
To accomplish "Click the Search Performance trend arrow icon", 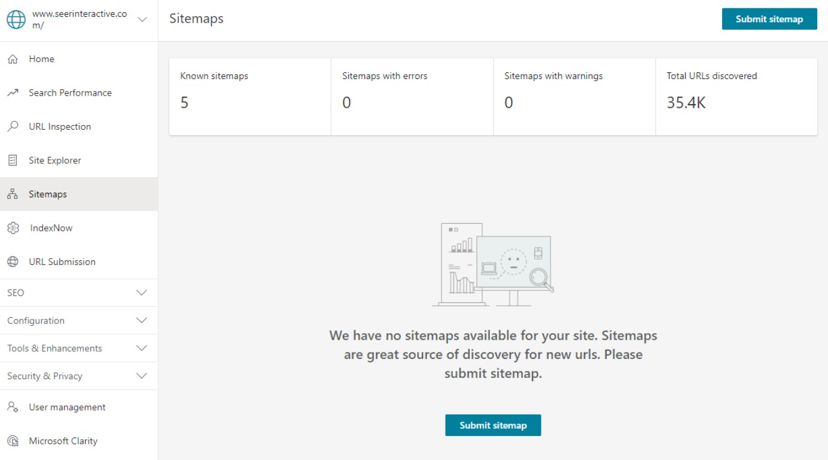I will [13, 93].
